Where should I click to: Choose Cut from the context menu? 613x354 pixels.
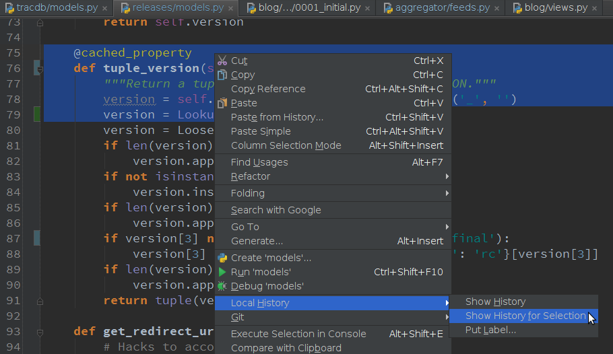click(x=333, y=61)
